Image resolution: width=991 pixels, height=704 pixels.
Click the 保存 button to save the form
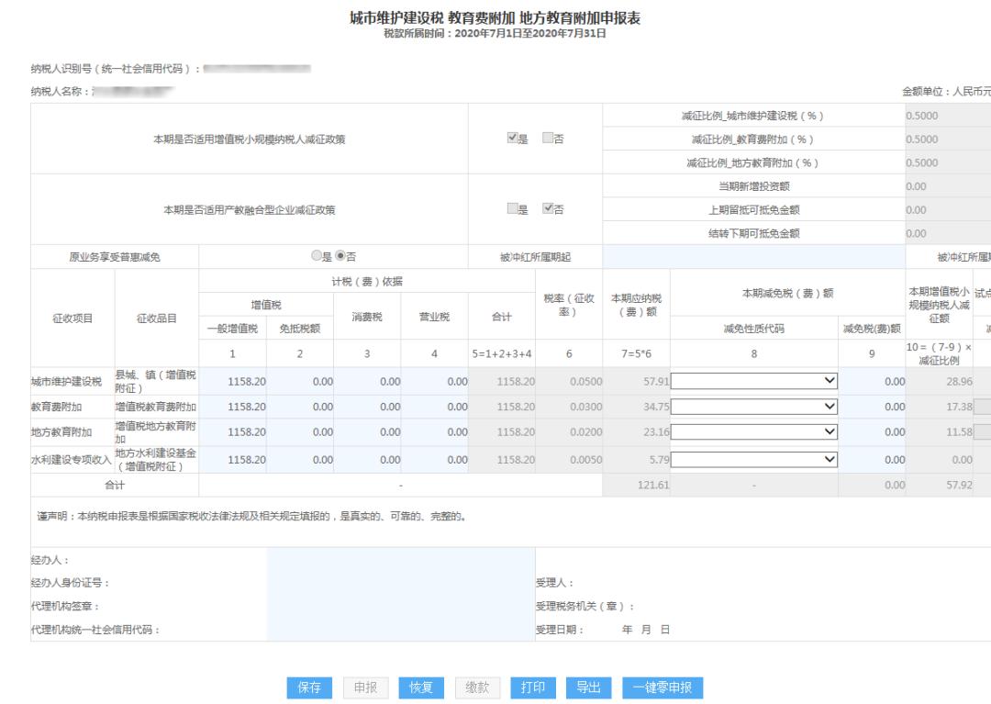309,687
